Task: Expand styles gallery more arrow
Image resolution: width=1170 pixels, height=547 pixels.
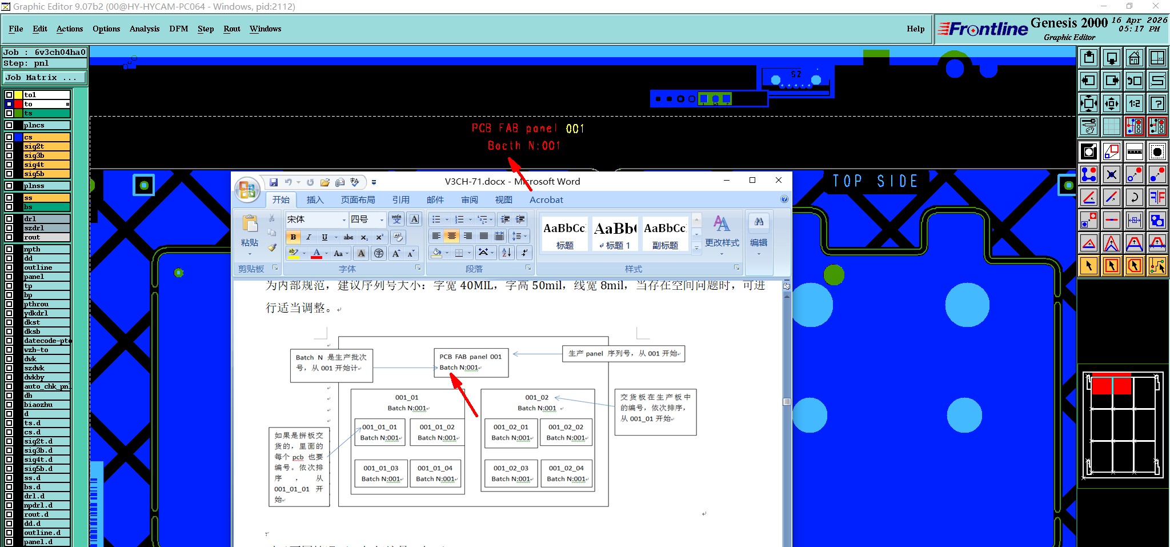Action: [696, 248]
